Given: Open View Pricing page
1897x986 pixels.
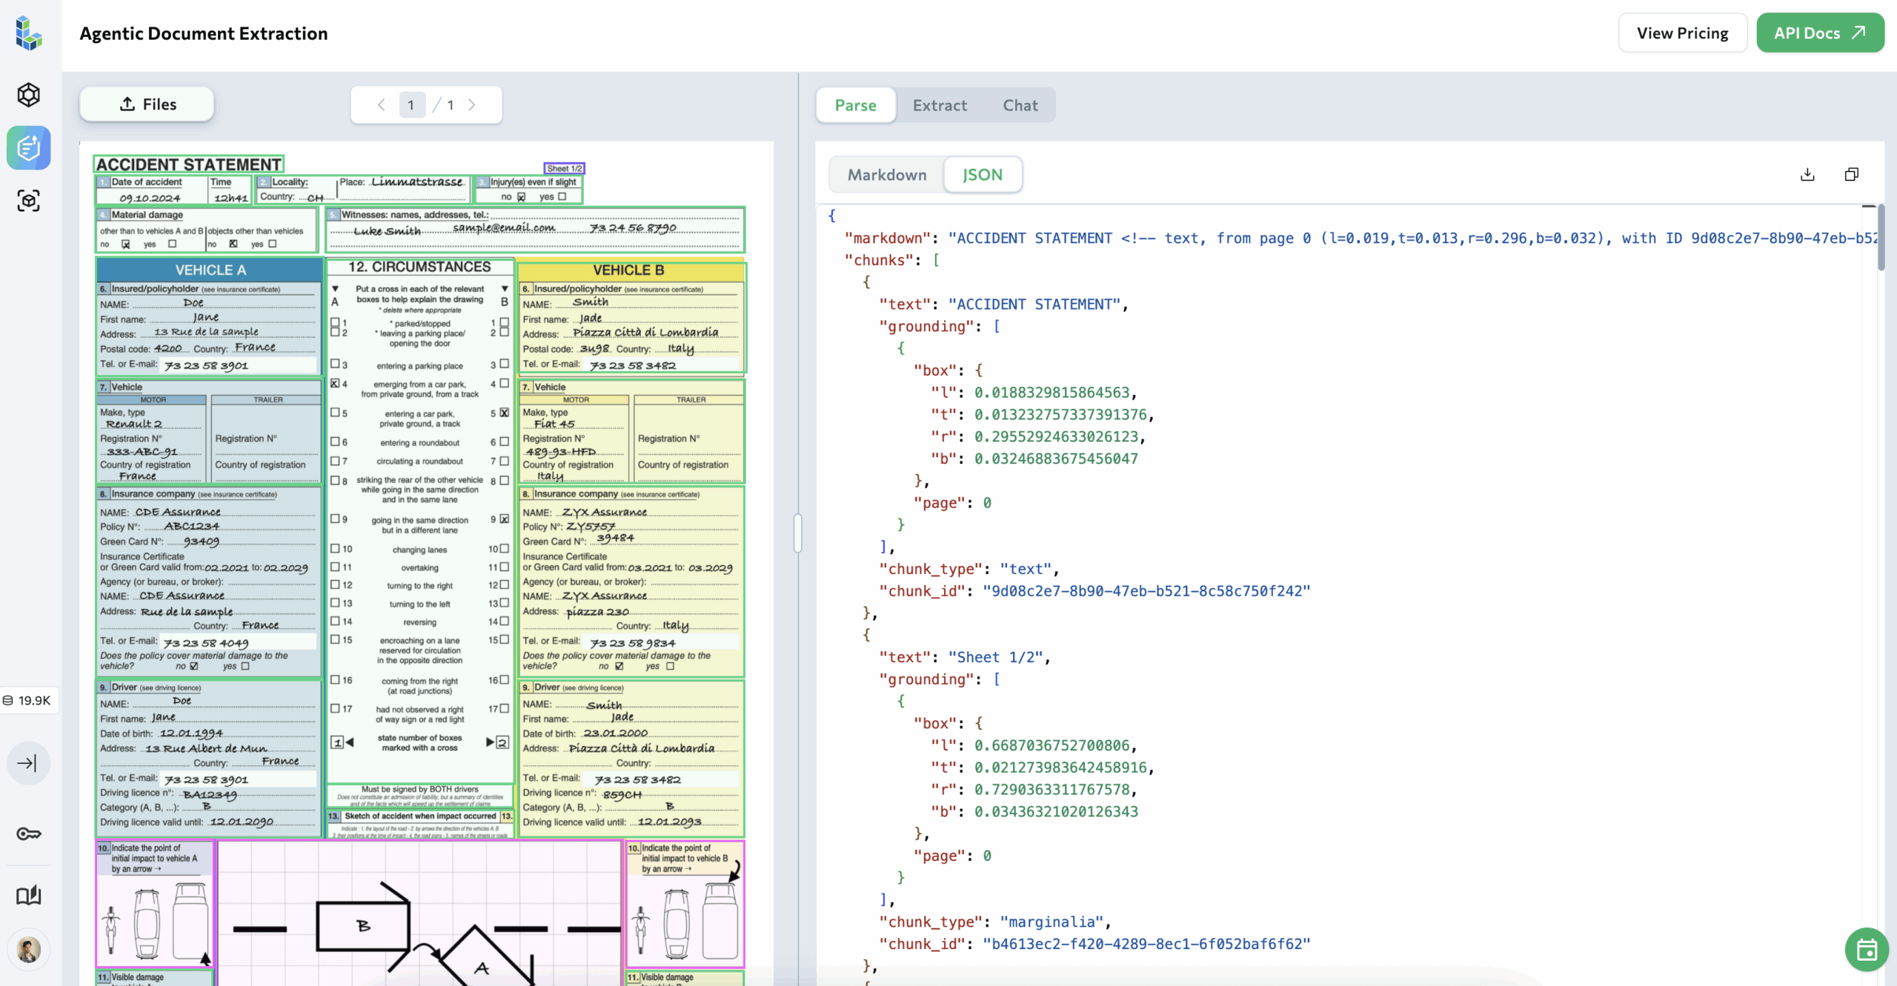Looking at the screenshot, I should pos(1682,33).
